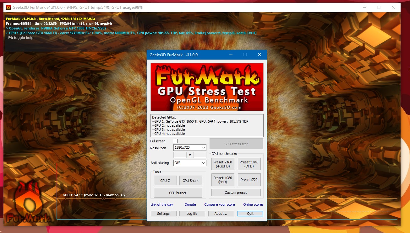The height and width of the screenshot is (233, 410).
Task: Open the Online scores link
Action: 253,204
